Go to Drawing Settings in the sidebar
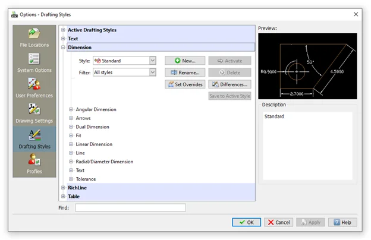This screenshot has height=240, width=371. [34, 113]
